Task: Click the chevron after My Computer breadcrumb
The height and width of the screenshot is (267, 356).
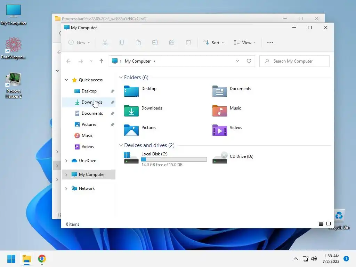Action: pyautogui.click(x=154, y=61)
